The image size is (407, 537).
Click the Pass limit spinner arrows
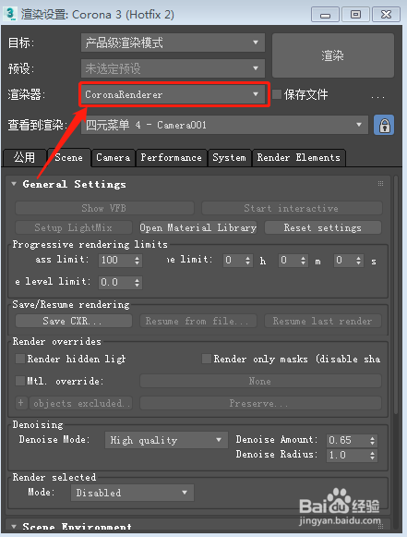click(x=138, y=261)
